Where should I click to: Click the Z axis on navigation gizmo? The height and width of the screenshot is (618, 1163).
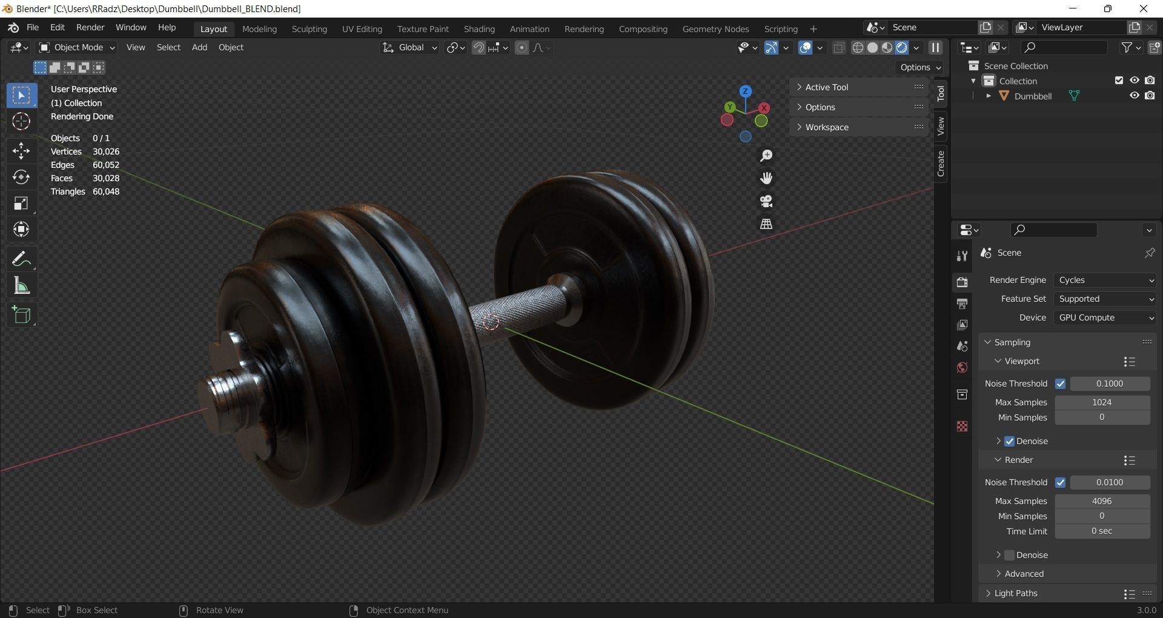(746, 91)
